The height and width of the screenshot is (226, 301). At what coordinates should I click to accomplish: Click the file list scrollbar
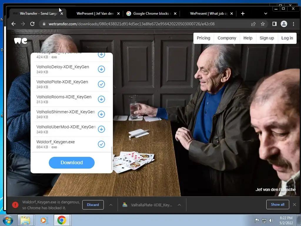pos(112,159)
